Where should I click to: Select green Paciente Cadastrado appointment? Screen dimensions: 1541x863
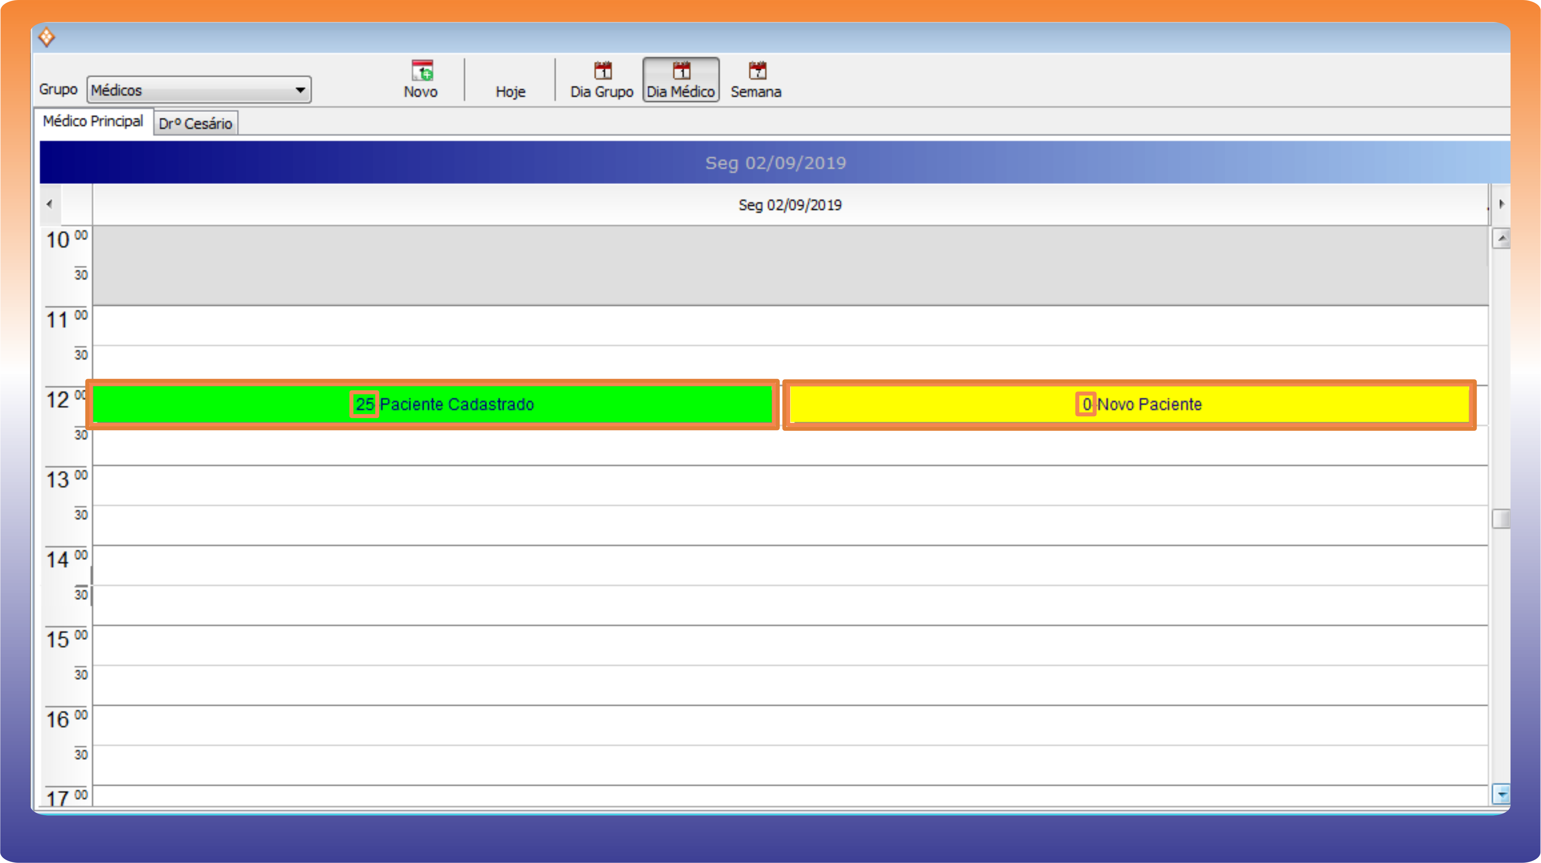[432, 405]
